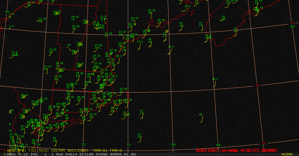Click the station plot reading 22 16 over 18
Screen dimensions: 299x156
click(151, 14)
